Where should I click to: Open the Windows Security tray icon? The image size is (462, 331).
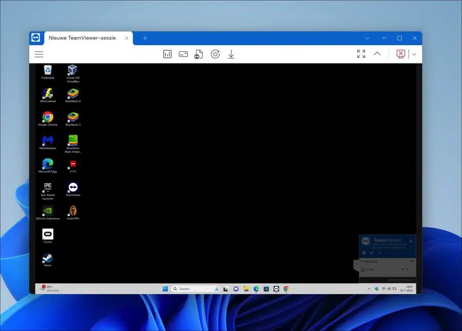coord(376,289)
